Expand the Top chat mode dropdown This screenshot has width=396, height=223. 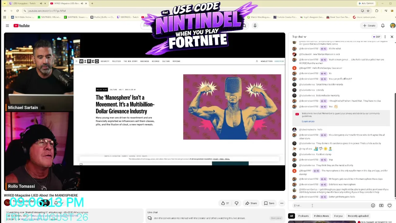pos(299,37)
